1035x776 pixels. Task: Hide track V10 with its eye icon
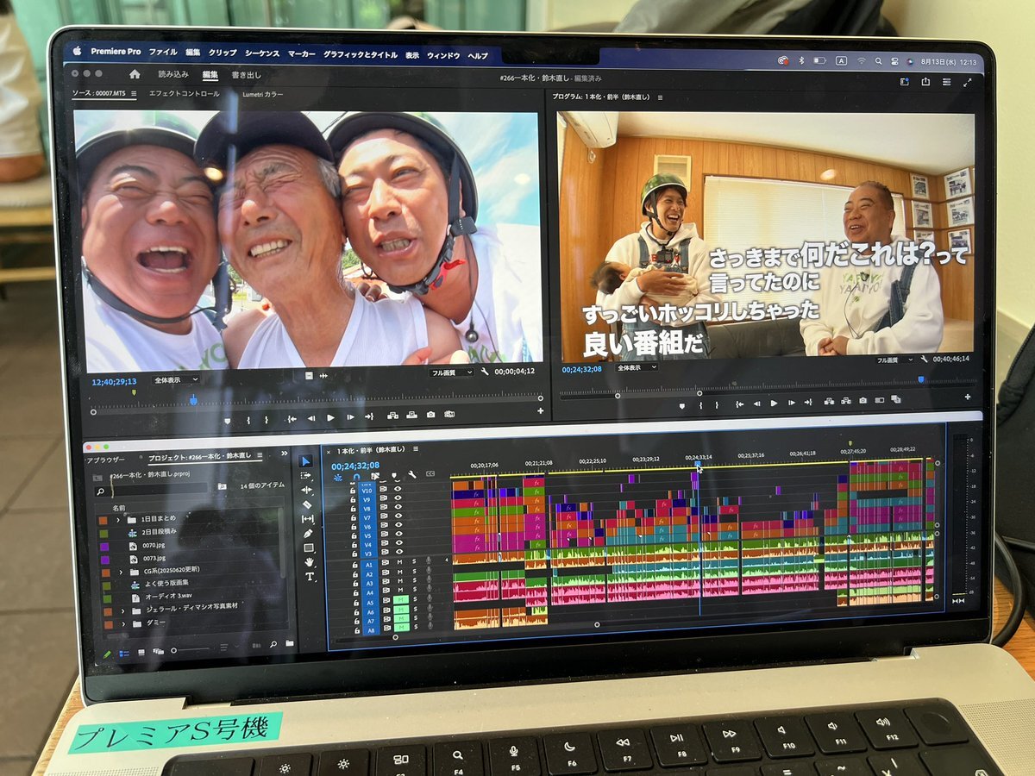[x=398, y=489]
